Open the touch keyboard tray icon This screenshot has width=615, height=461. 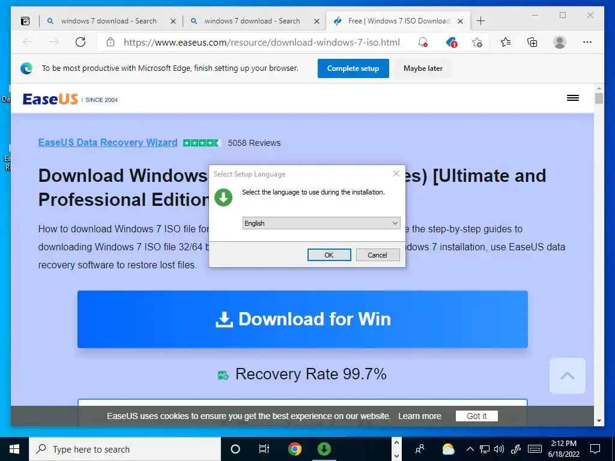(535, 449)
